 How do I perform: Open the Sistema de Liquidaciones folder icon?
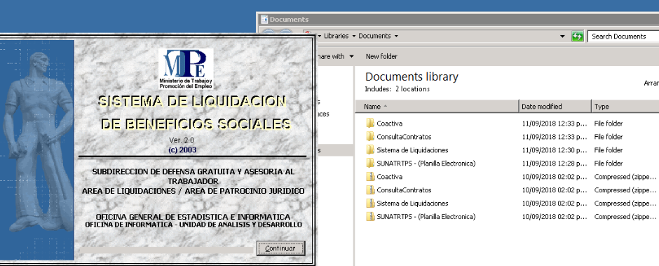370,149
